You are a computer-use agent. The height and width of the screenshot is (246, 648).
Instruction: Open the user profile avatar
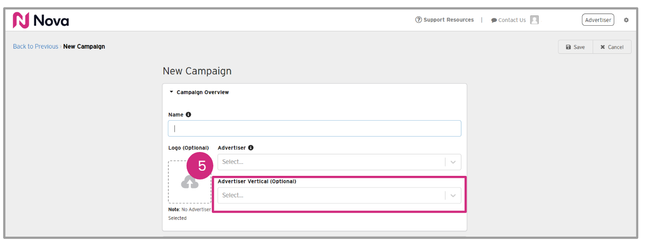coord(534,20)
